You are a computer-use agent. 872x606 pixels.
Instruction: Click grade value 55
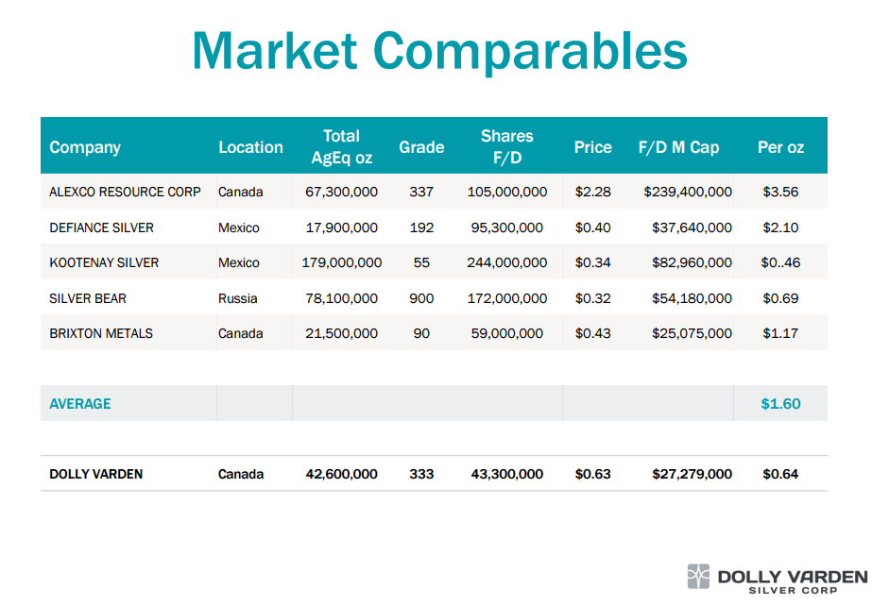[x=421, y=262]
